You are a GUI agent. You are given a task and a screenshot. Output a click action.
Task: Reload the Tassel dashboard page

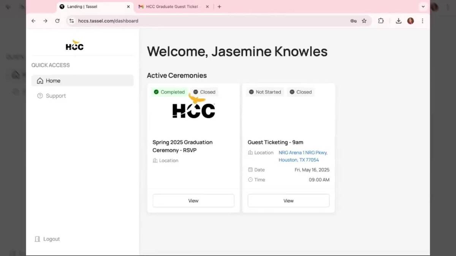pyautogui.click(x=57, y=21)
